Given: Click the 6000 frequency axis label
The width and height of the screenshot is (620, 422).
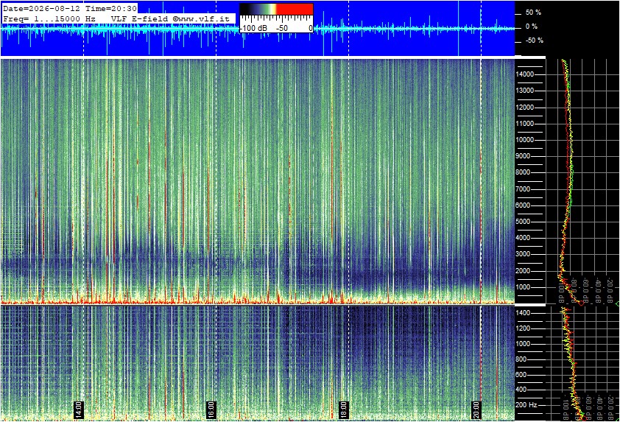Looking at the screenshot, I should pyautogui.click(x=523, y=205).
